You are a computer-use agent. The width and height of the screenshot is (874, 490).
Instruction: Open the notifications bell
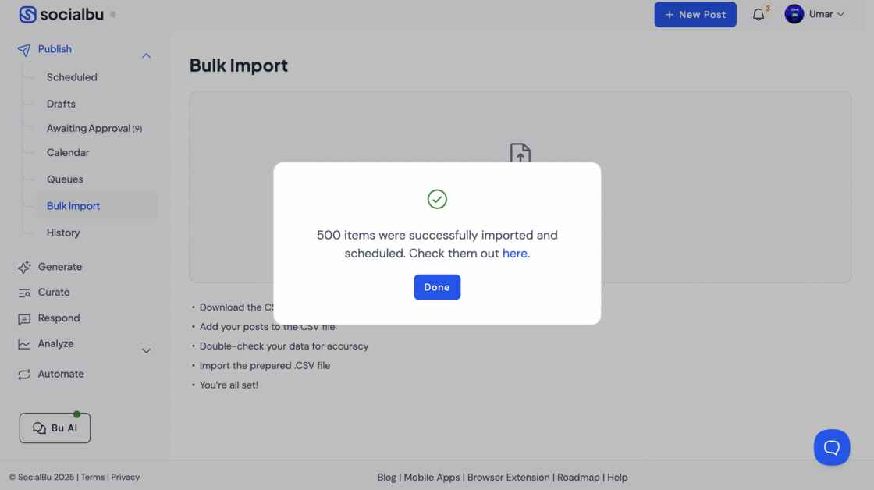759,15
